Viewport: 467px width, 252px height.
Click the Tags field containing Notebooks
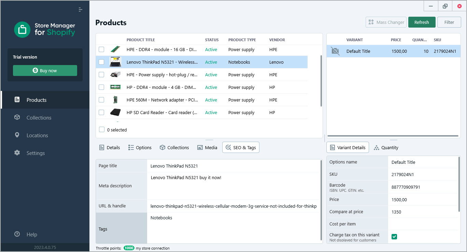point(233,228)
